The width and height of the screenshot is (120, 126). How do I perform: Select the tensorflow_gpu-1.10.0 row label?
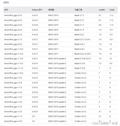coord(14,73)
